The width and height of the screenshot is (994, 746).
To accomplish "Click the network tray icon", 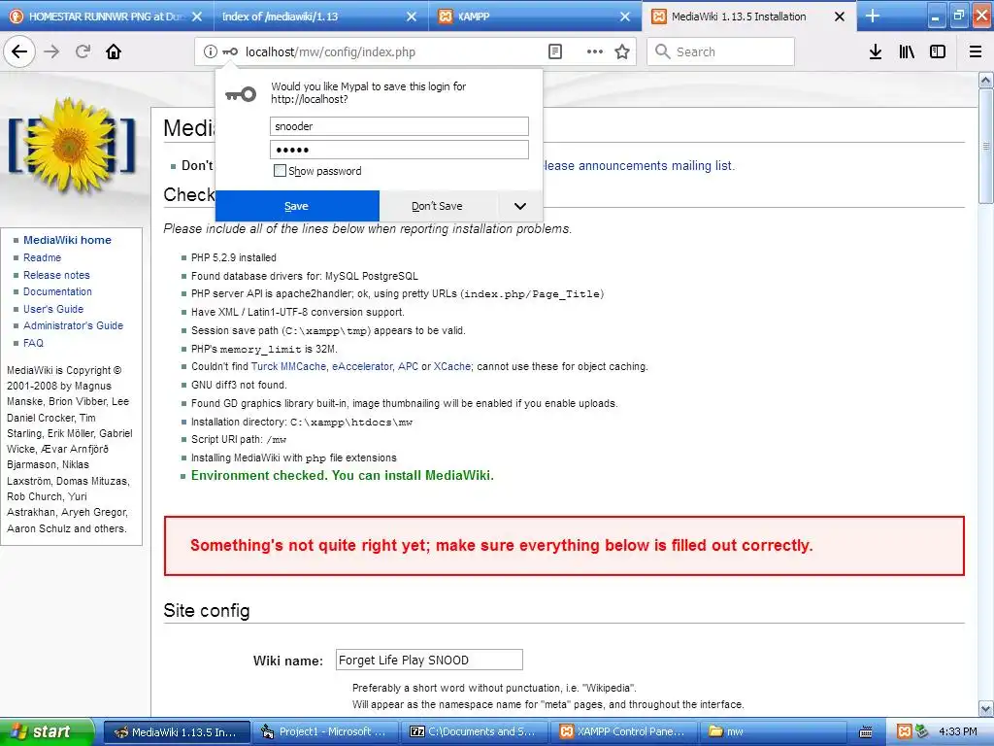I will tap(921, 731).
